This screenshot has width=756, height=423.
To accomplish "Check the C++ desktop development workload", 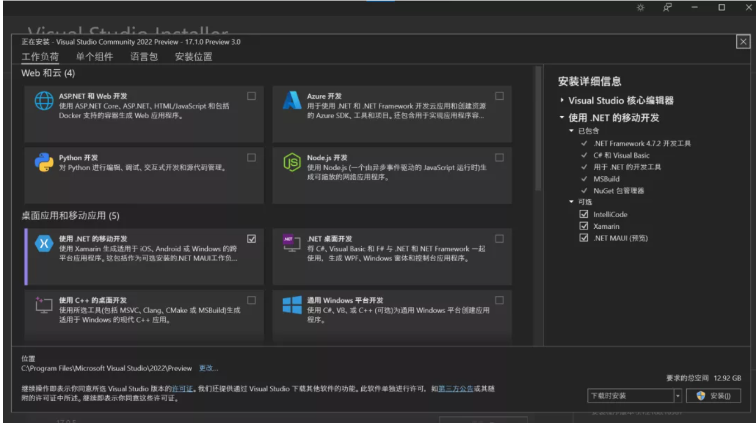I will point(251,300).
